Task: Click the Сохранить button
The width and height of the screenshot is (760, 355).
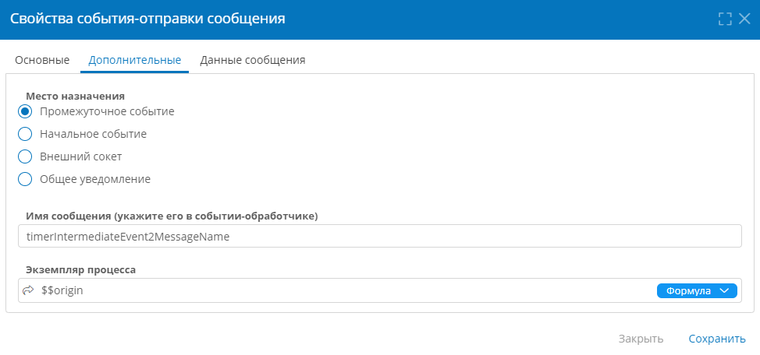Action: 717,339
